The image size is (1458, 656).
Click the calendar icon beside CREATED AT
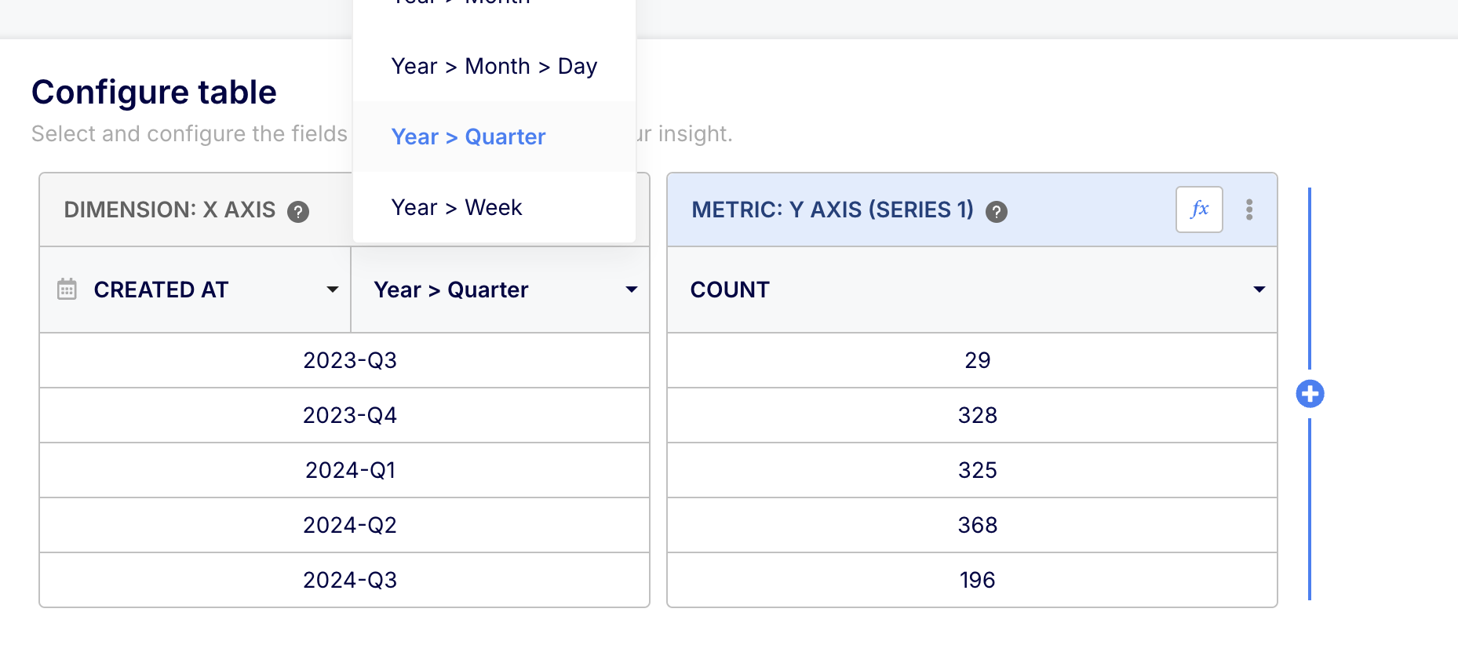click(67, 290)
